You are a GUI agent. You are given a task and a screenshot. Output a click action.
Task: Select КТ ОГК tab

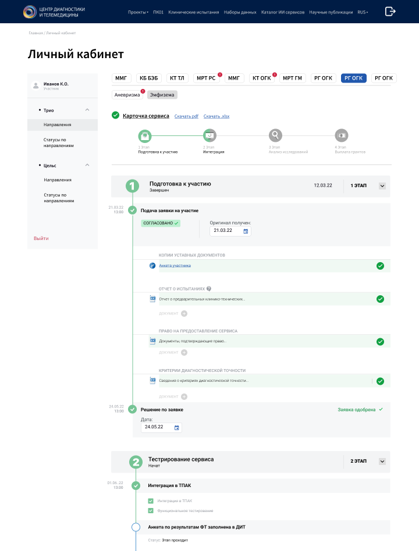[x=262, y=78]
